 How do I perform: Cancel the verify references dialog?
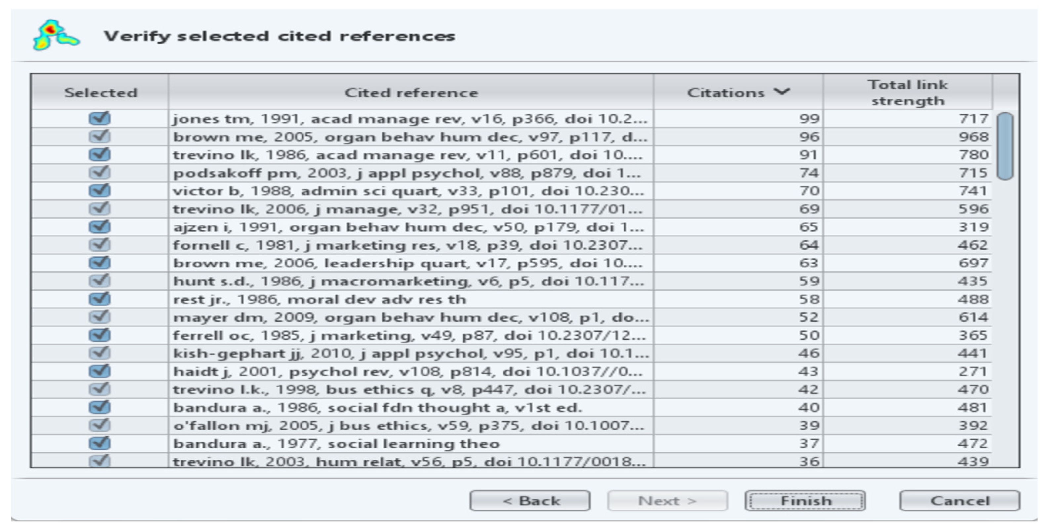pyautogui.click(x=959, y=501)
